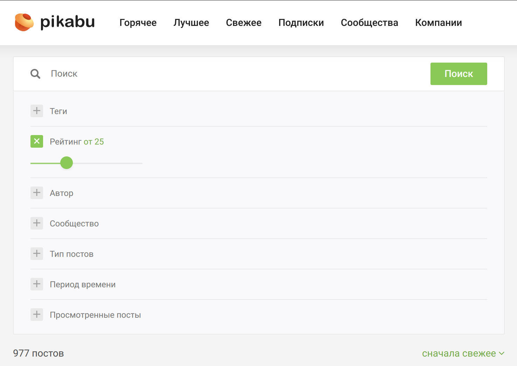517x366 pixels.
Task: Open the Сообщества page
Action: (x=370, y=23)
